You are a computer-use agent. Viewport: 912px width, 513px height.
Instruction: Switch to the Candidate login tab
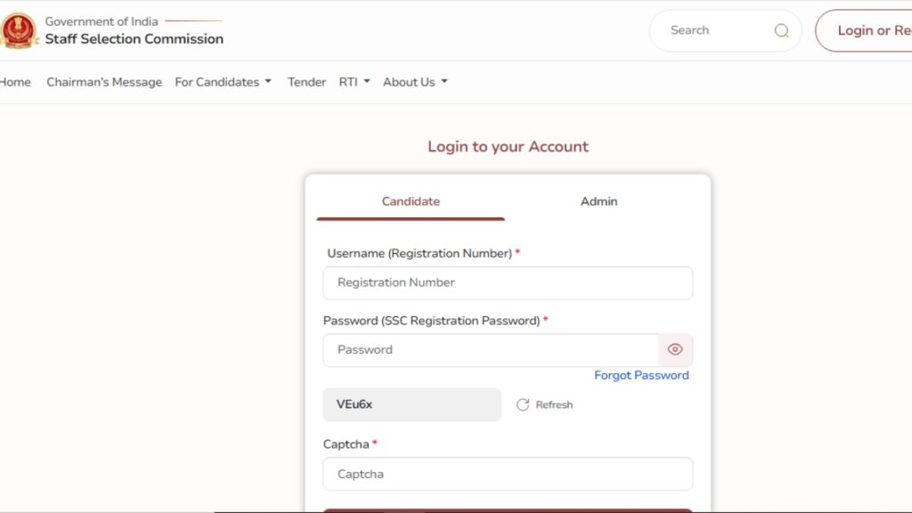click(x=411, y=201)
